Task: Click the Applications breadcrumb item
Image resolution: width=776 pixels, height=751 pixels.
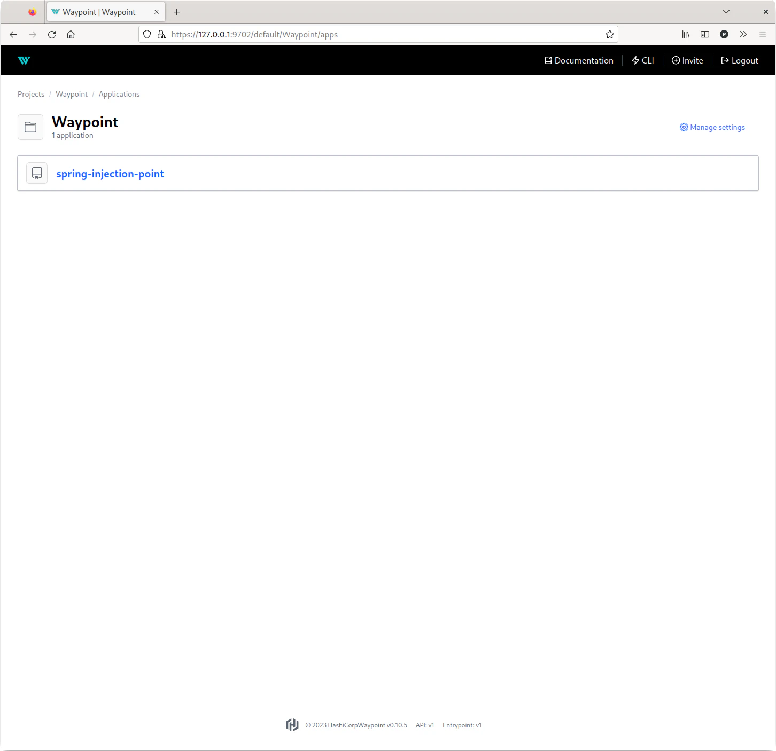Action: pyautogui.click(x=119, y=94)
